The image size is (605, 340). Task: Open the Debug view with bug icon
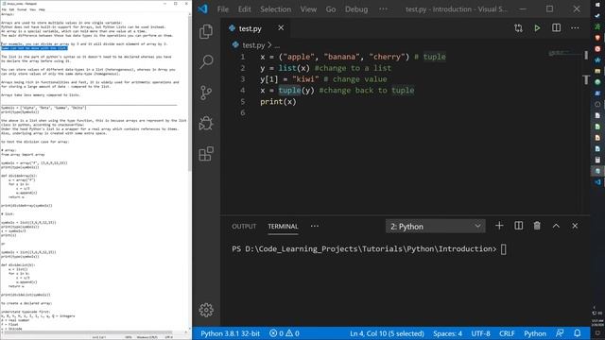[x=206, y=124]
